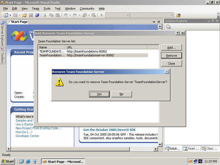
Task: Switch to the Class View bottom tab
Action: (210, 148)
